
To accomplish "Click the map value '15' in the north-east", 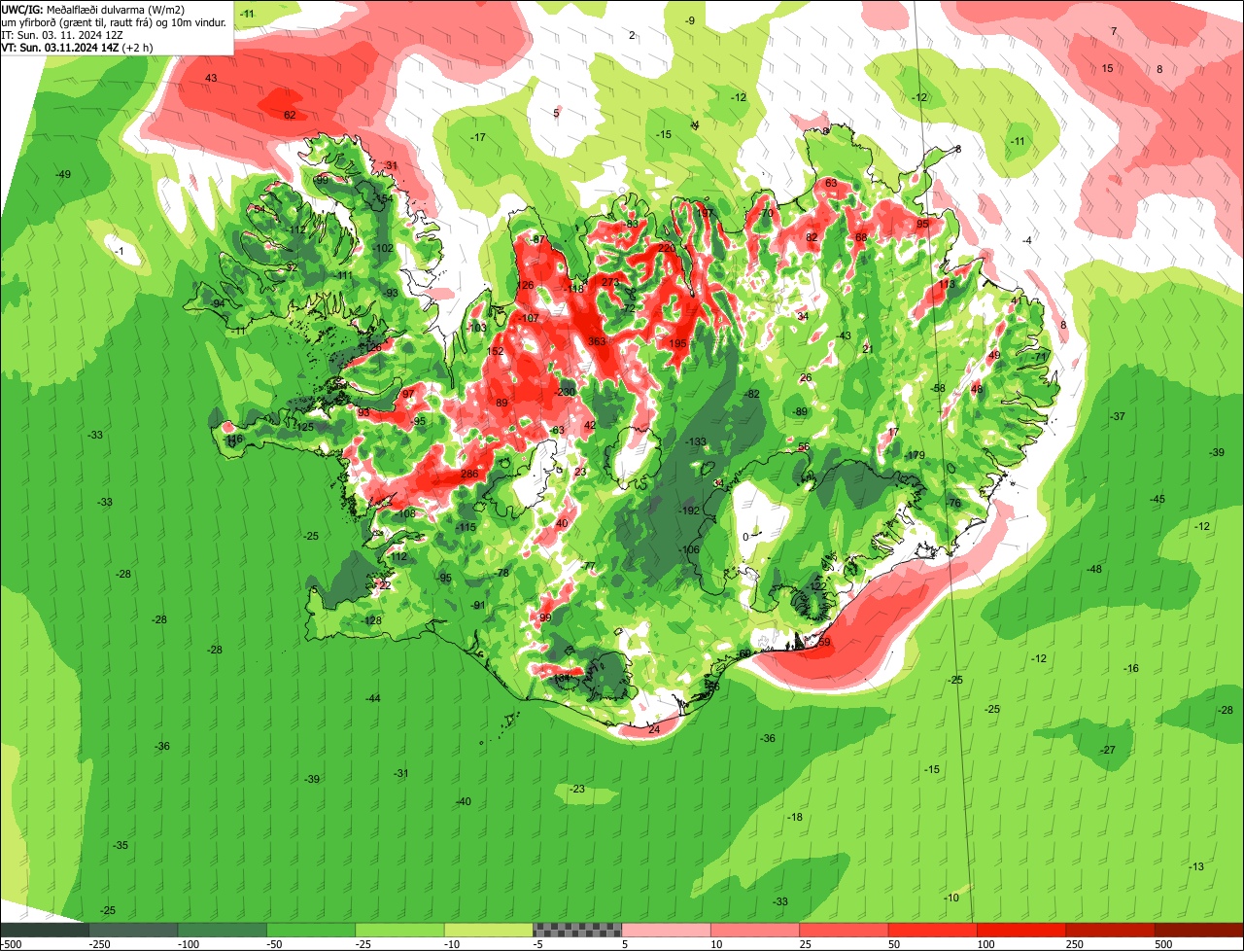I will (x=1108, y=68).
